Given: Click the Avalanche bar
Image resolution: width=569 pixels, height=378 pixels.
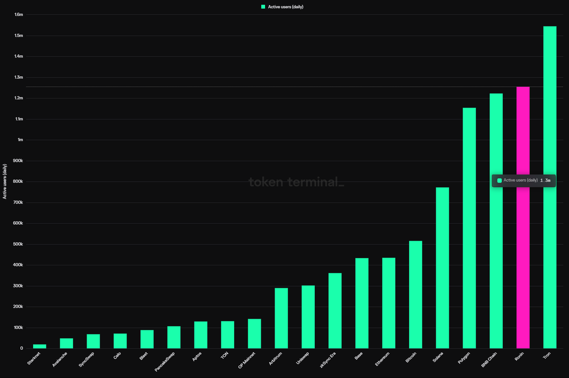Looking at the screenshot, I should pos(66,343).
